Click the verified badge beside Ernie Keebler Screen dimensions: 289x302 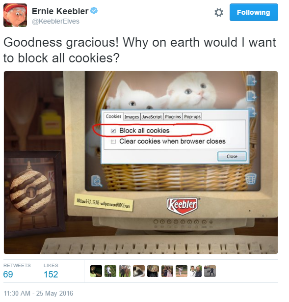[x=94, y=11]
